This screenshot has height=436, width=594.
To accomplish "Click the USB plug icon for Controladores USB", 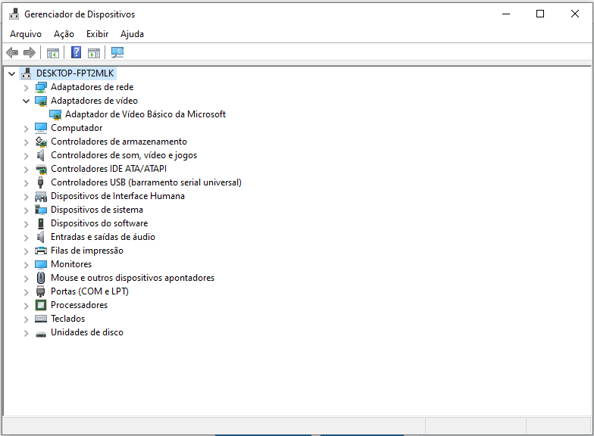I will [41, 182].
